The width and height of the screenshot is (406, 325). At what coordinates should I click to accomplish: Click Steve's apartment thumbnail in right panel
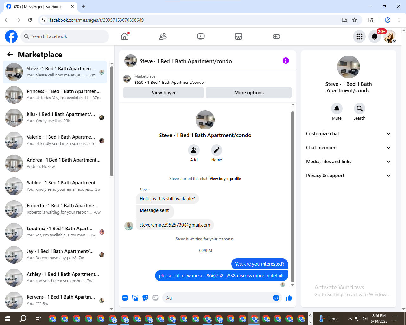pos(349,67)
